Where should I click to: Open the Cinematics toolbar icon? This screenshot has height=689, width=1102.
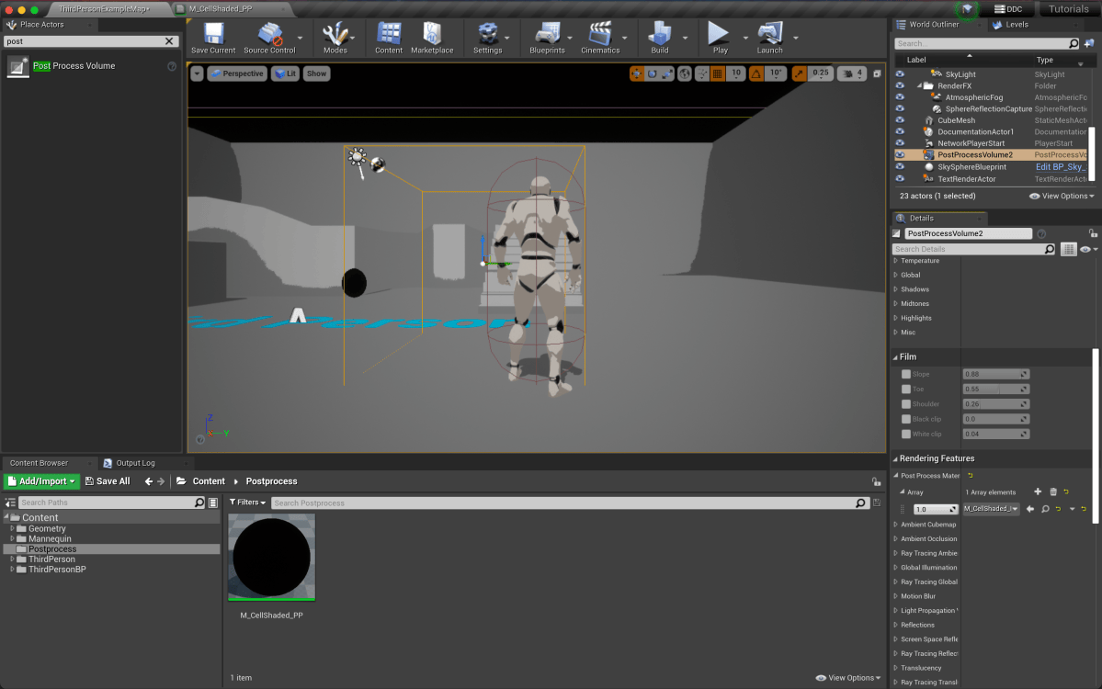[x=599, y=38]
